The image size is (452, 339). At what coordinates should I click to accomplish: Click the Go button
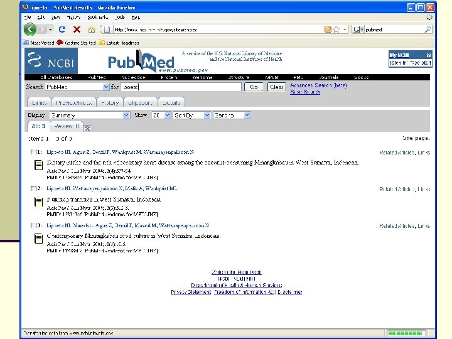pos(254,87)
